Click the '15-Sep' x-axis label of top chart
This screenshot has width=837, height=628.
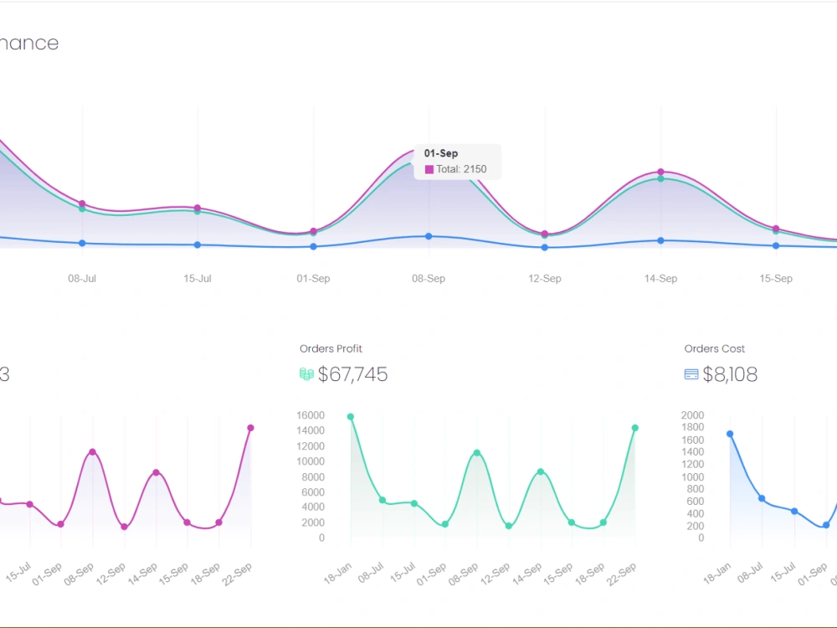click(x=776, y=278)
